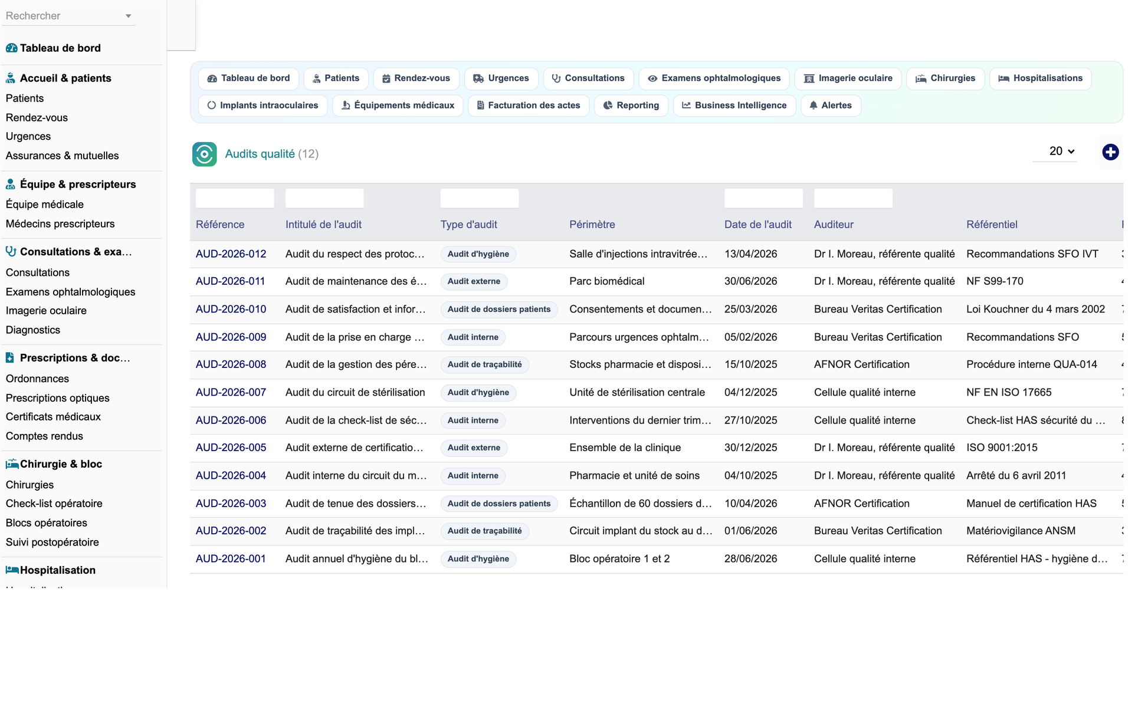Screen dimensions: 1148x710
Task: Click the bed icon on the Hospitalisations tab
Action: [1004, 78]
